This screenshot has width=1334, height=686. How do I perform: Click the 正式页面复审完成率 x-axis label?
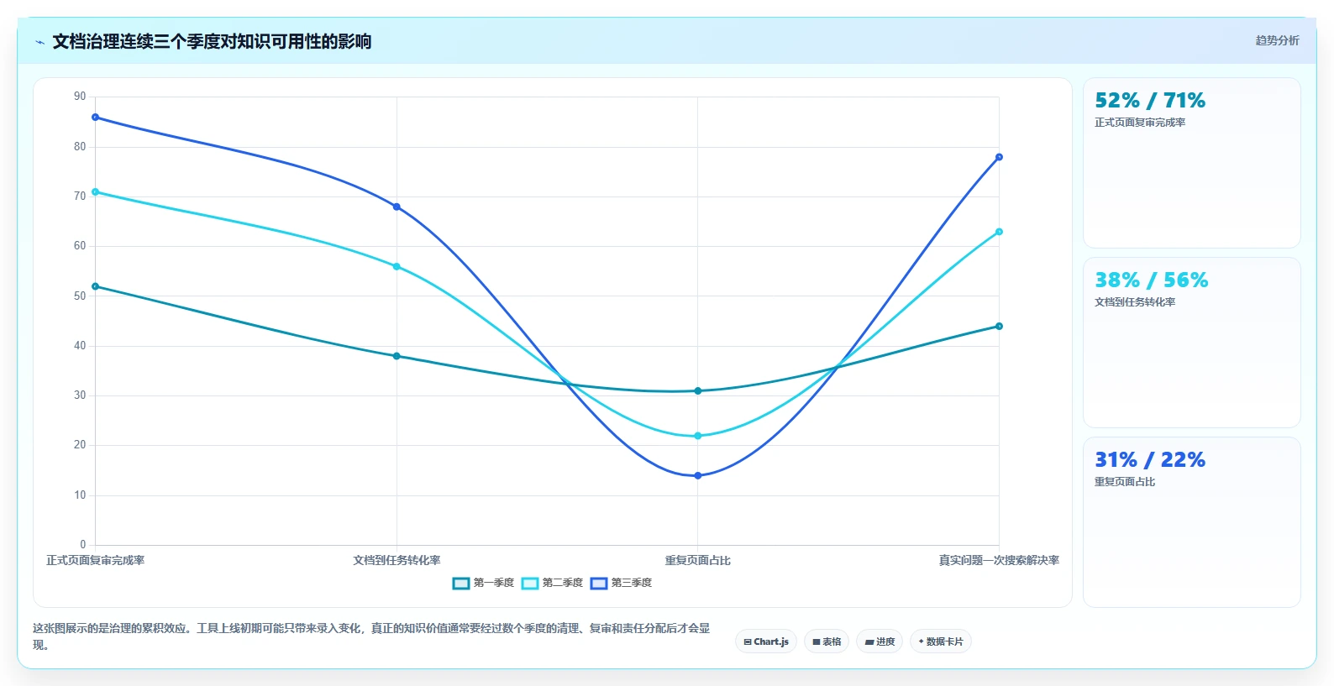(95, 560)
